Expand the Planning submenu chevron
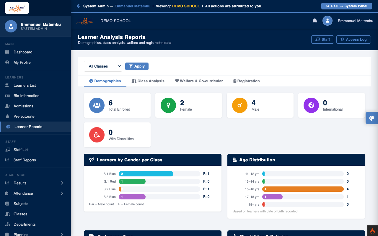Screen dimensions: 378x236 click(62, 235)
